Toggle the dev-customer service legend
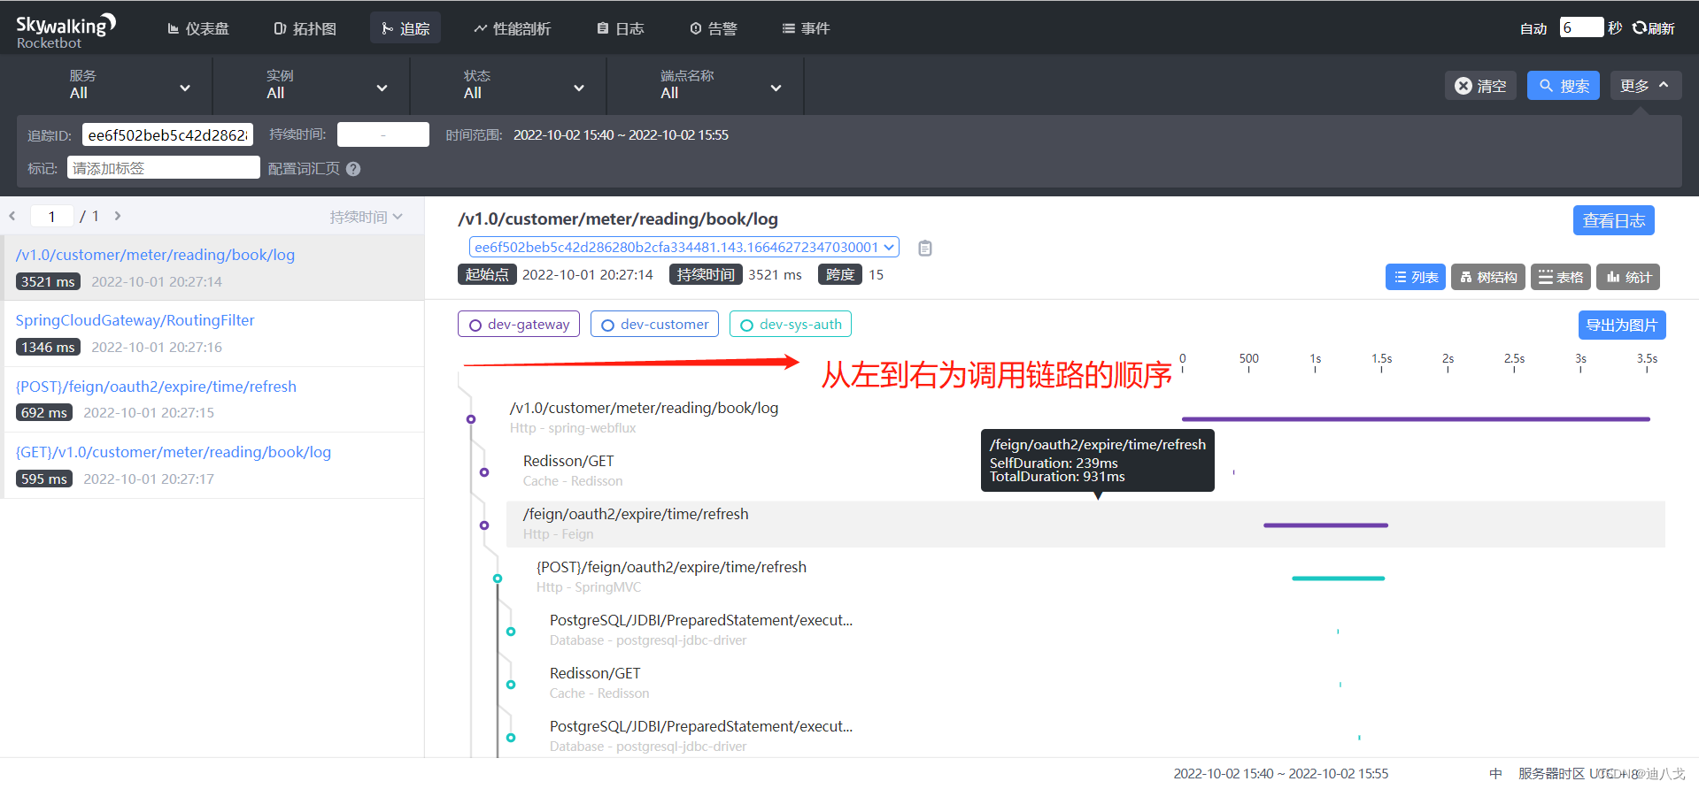Screen dimensions: 1699x789 [x=654, y=324]
